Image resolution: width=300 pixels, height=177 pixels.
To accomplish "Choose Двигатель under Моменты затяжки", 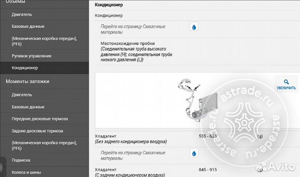I will point(22,95).
